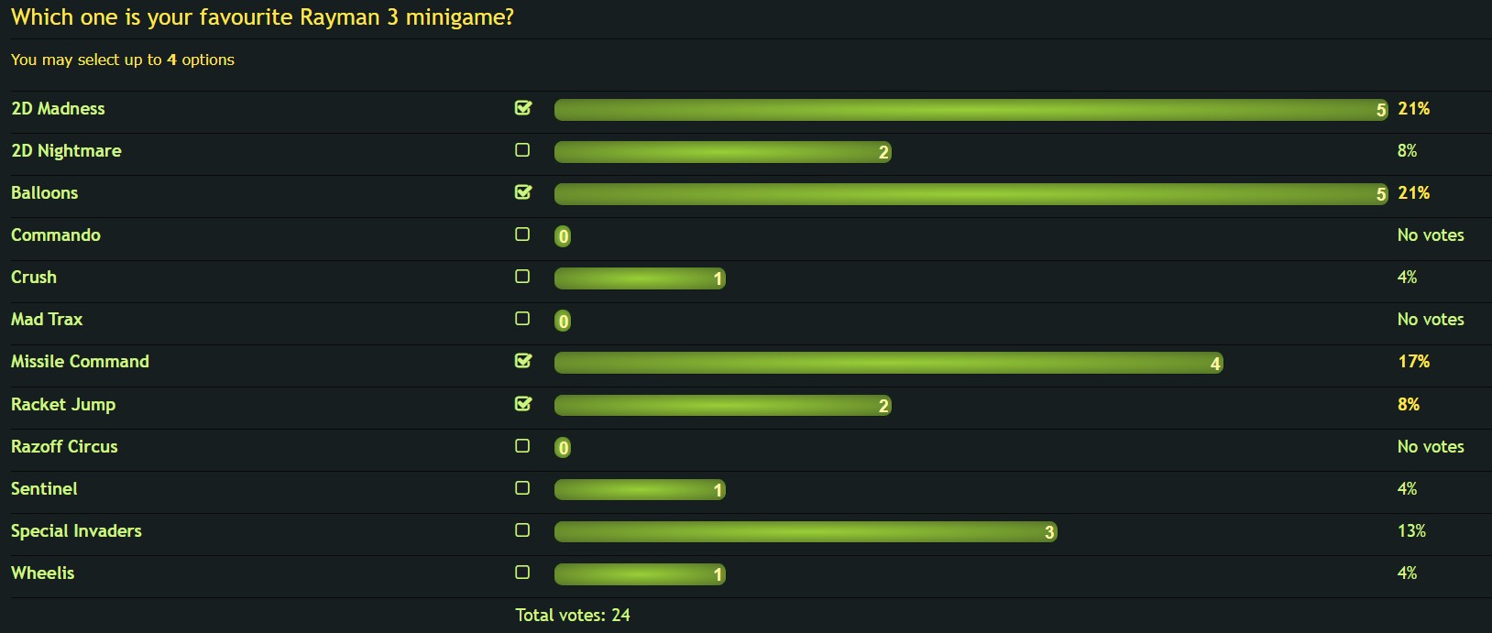Tick the Special Invaders checkbox
This screenshot has height=633, width=1492.
tap(522, 530)
